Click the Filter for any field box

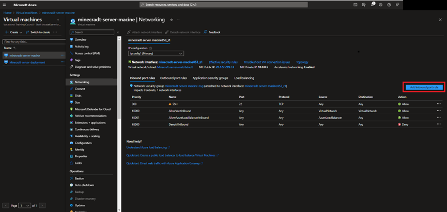34,42
